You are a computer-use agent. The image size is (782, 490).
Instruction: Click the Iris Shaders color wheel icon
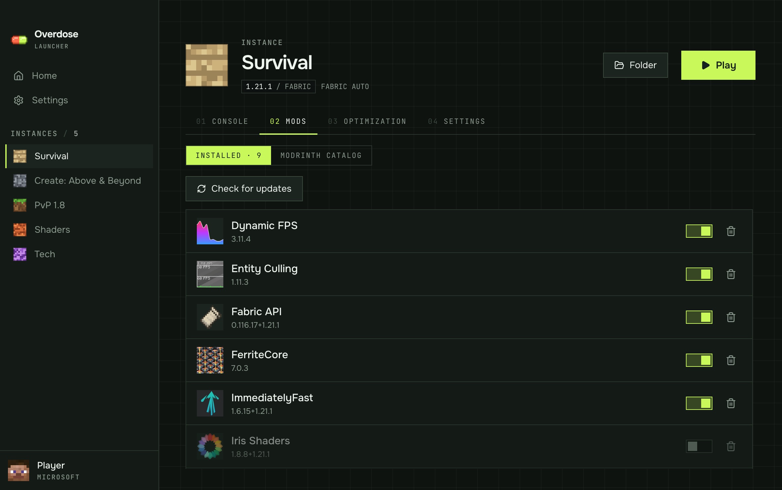[x=210, y=446]
